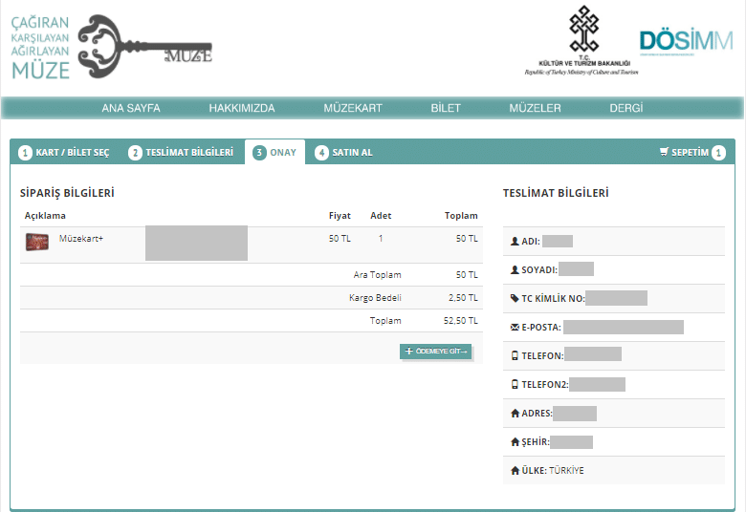Click the Kargo Bedeli label

pos(375,298)
